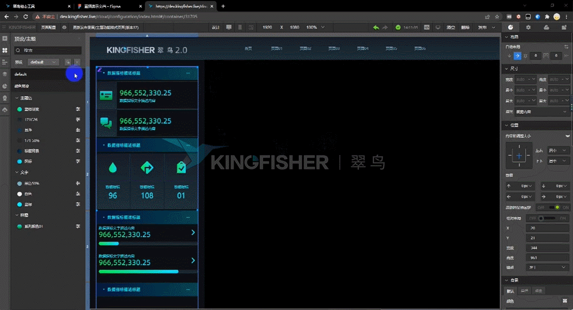Viewport: 573px width, 310px height.
Task: Click the delete preset X icon next to default dropdown
Action: pyautogui.click(x=77, y=62)
